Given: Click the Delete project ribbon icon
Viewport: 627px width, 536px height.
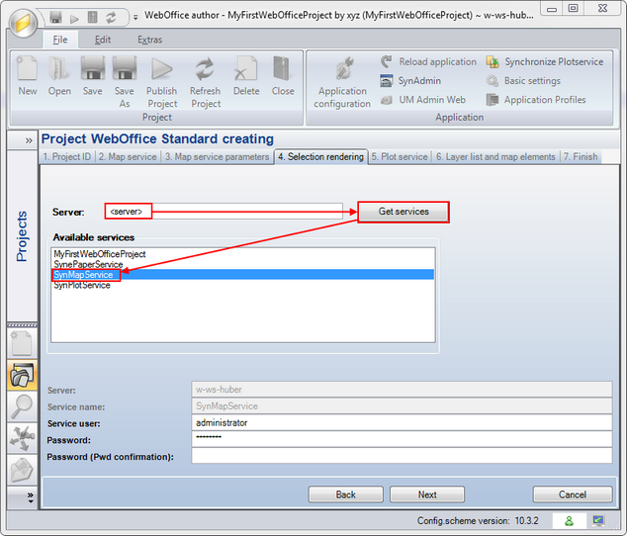Looking at the screenshot, I should point(246,76).
